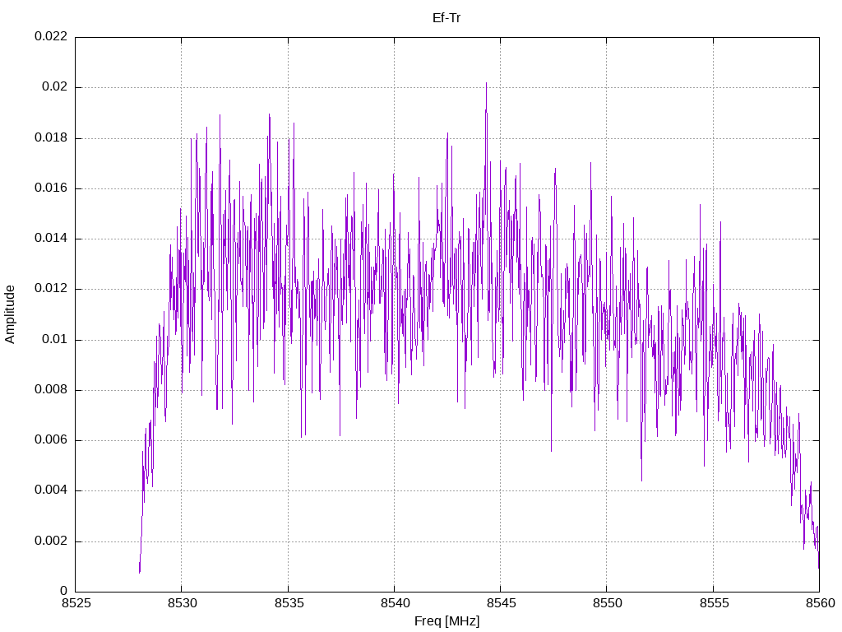842x632 pixels.
Task: Click the y-axis tick label 0.002
Action: pyautogui.click(x=51, y=541)
